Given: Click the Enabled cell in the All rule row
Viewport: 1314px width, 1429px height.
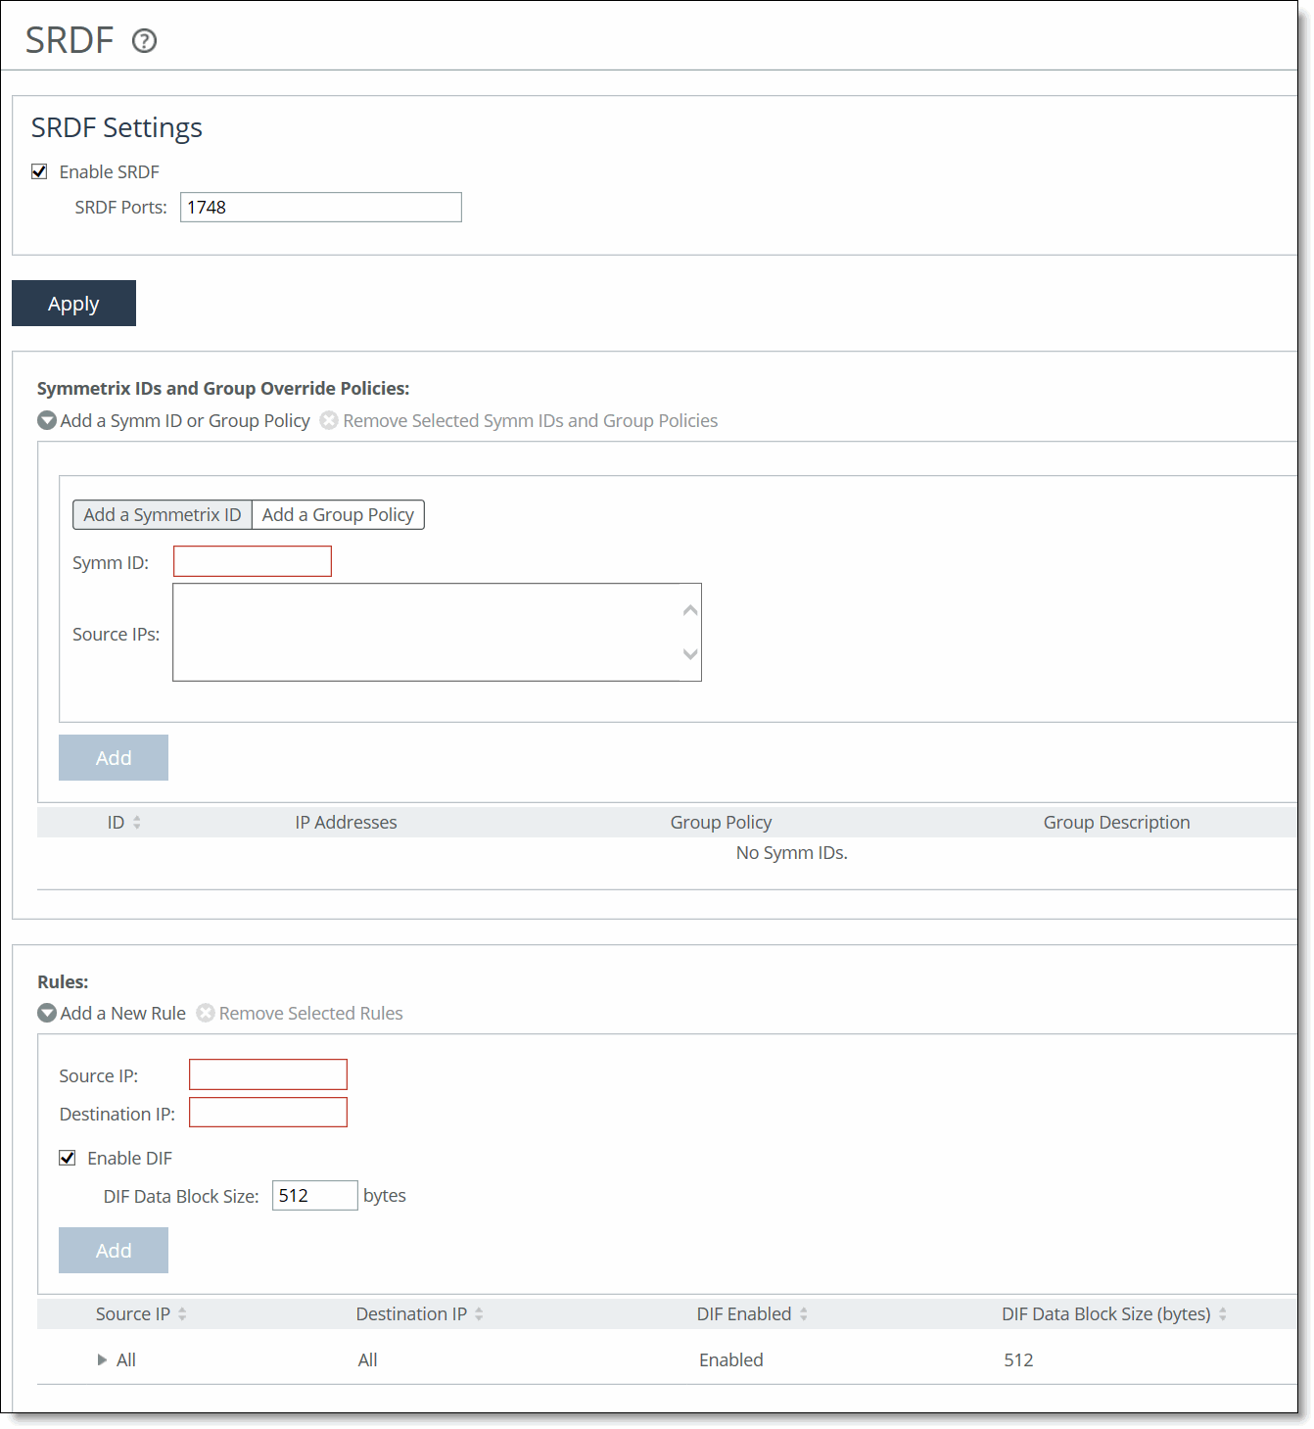Looking at the screenshot, I should click(x=731, y=1360).
